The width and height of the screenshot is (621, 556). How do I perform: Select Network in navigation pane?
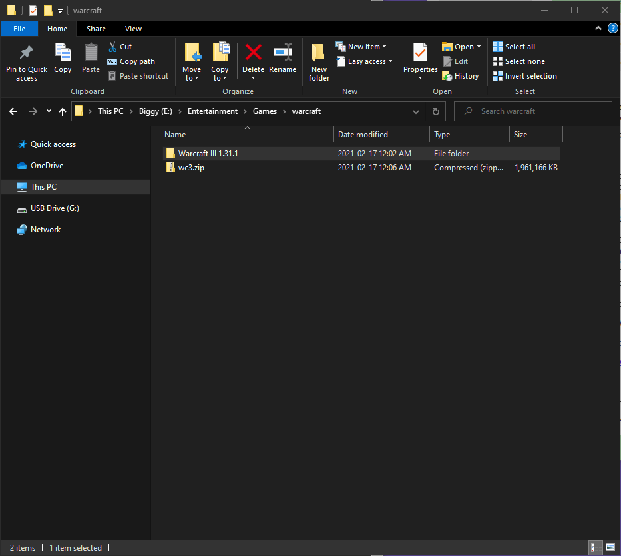[x=45, y=230]
